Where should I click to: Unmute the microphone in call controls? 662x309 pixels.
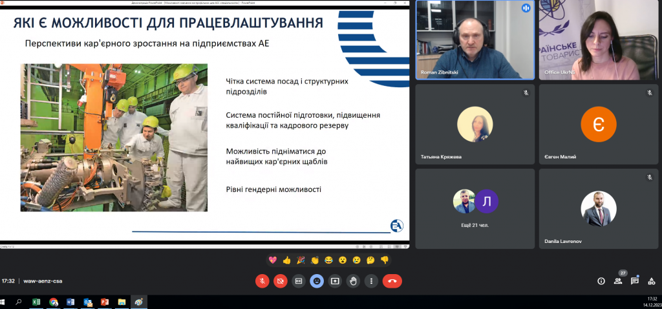pos(262,281)
